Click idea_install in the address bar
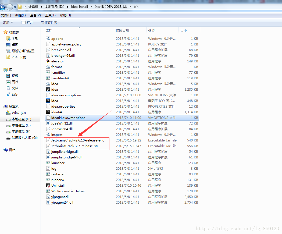 click(x=79, y=7)
